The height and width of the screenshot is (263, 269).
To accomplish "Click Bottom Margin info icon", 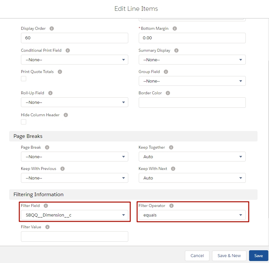I will tap(175, 28).
